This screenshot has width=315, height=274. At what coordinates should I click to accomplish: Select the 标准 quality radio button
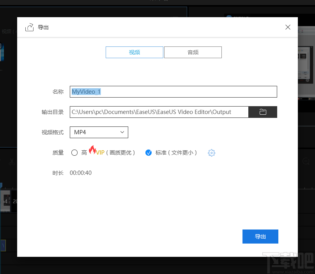(149, 153)
